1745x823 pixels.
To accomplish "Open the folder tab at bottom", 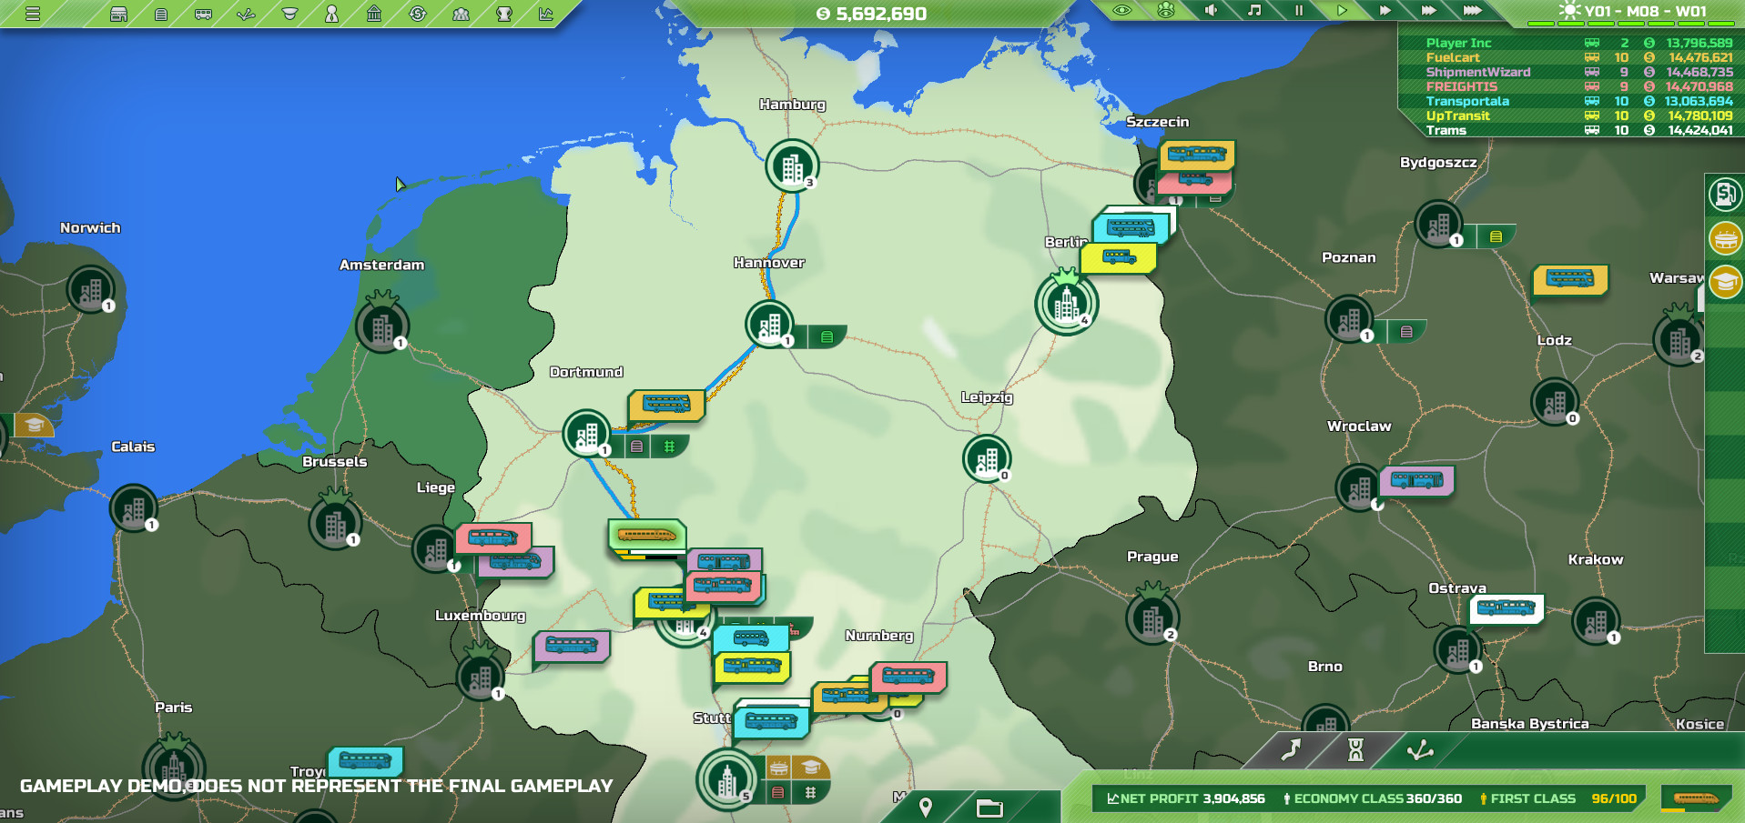I will pos(989,808).
